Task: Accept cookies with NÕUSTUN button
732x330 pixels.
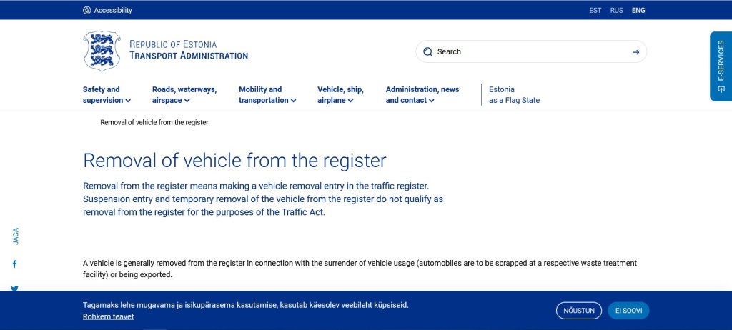Action: coord(578,311)
